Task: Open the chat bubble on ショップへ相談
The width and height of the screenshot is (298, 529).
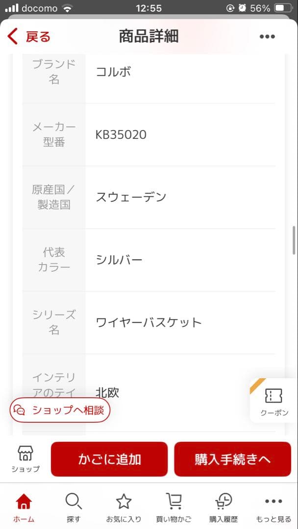Action: click(x=19, y=410)
